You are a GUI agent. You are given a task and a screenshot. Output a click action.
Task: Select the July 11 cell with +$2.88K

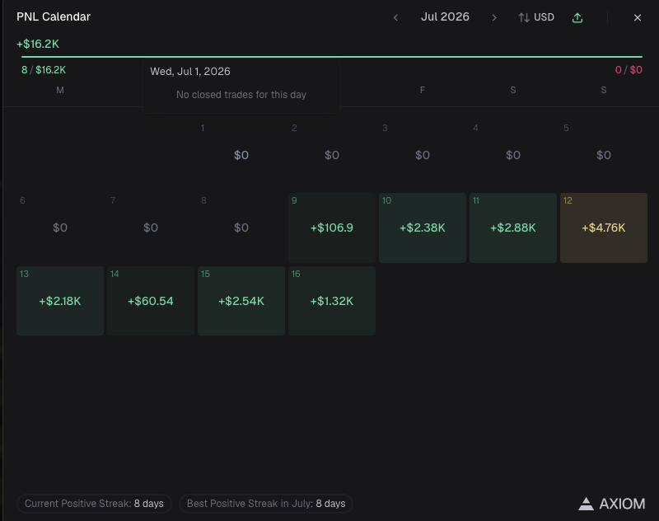(513, 228)
